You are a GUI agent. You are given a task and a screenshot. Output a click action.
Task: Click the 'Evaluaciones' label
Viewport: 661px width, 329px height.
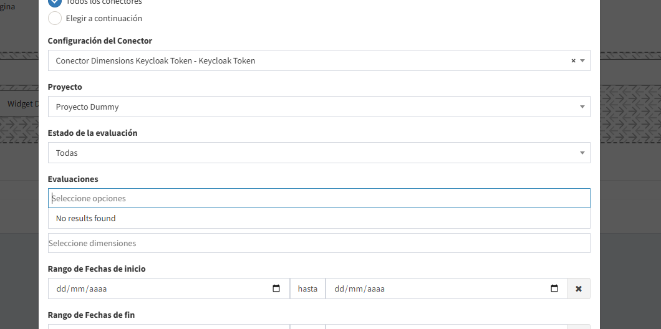click(x=73, y=179)
